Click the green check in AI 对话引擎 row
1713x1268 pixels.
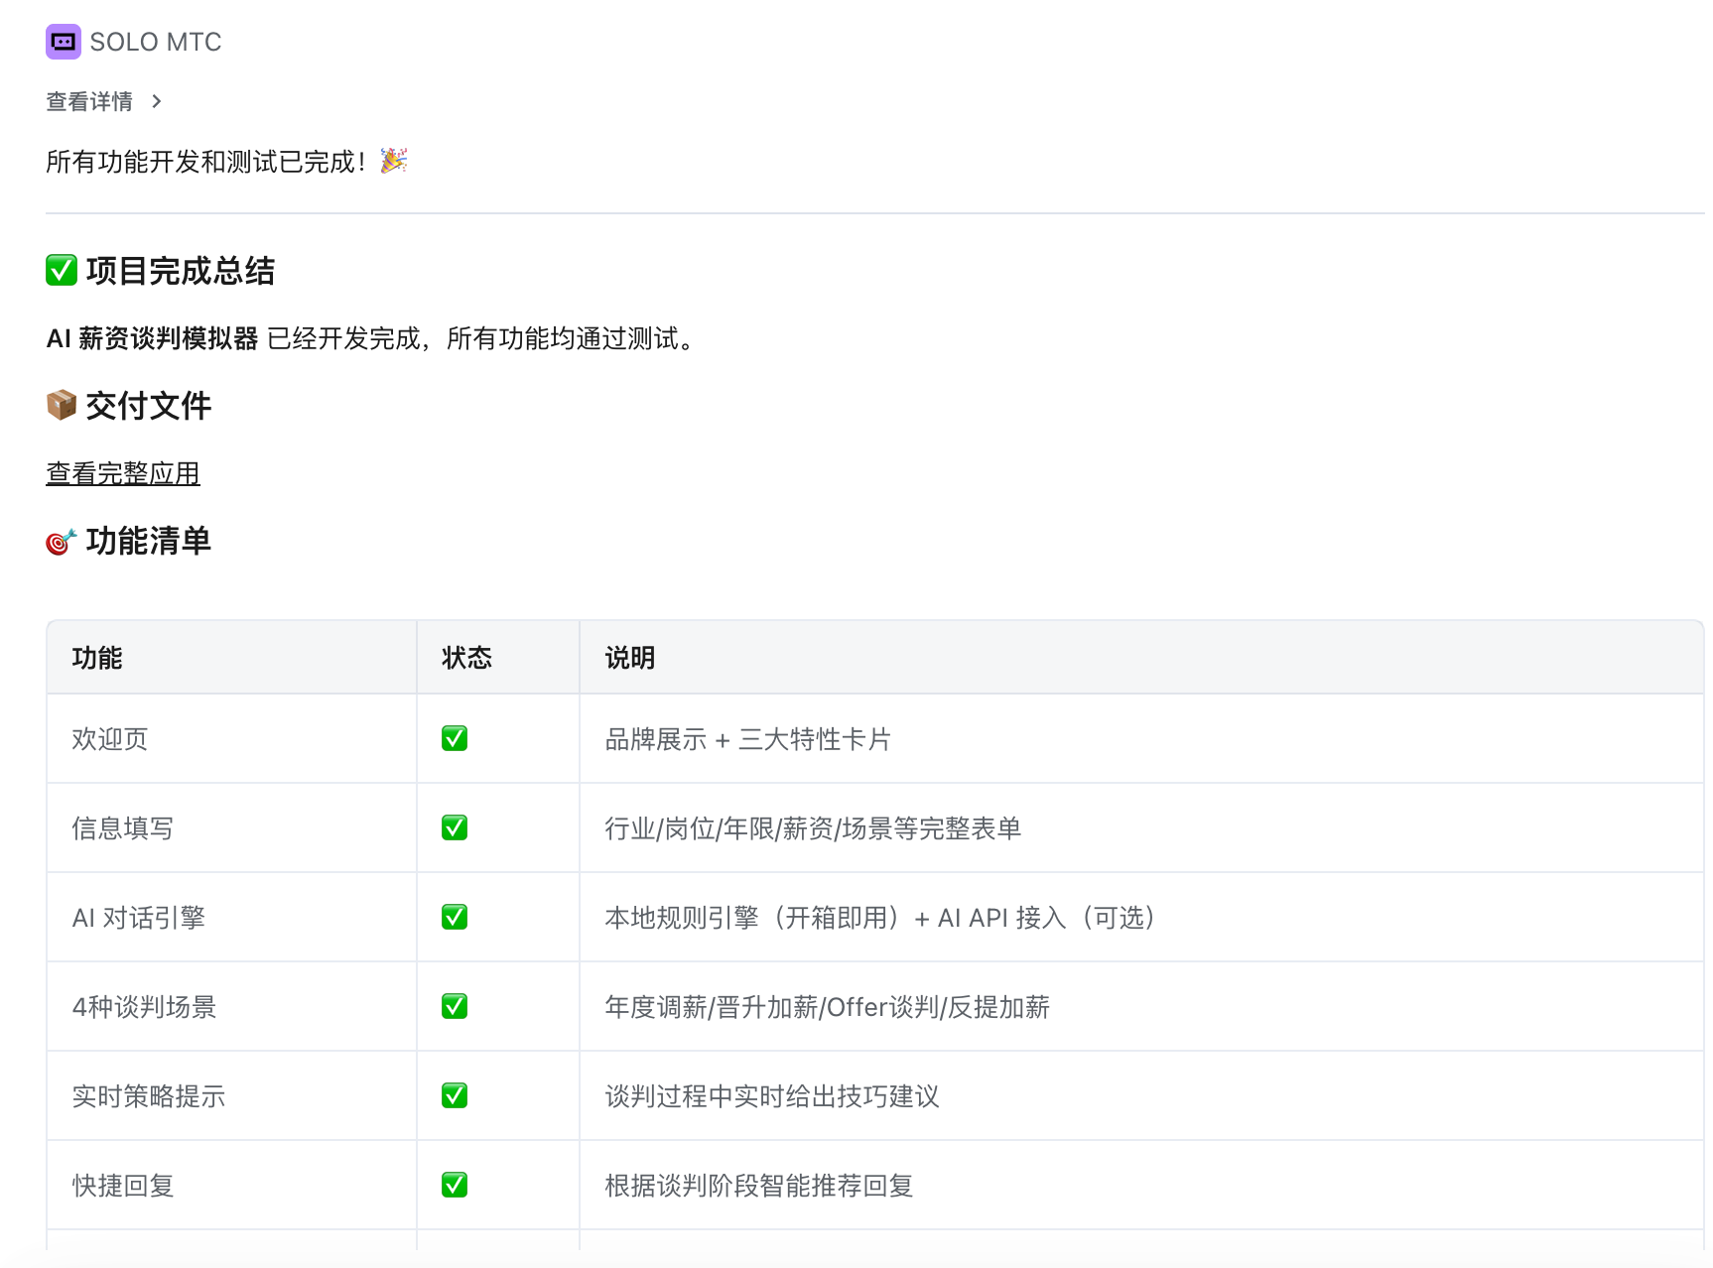pos(455,918)
